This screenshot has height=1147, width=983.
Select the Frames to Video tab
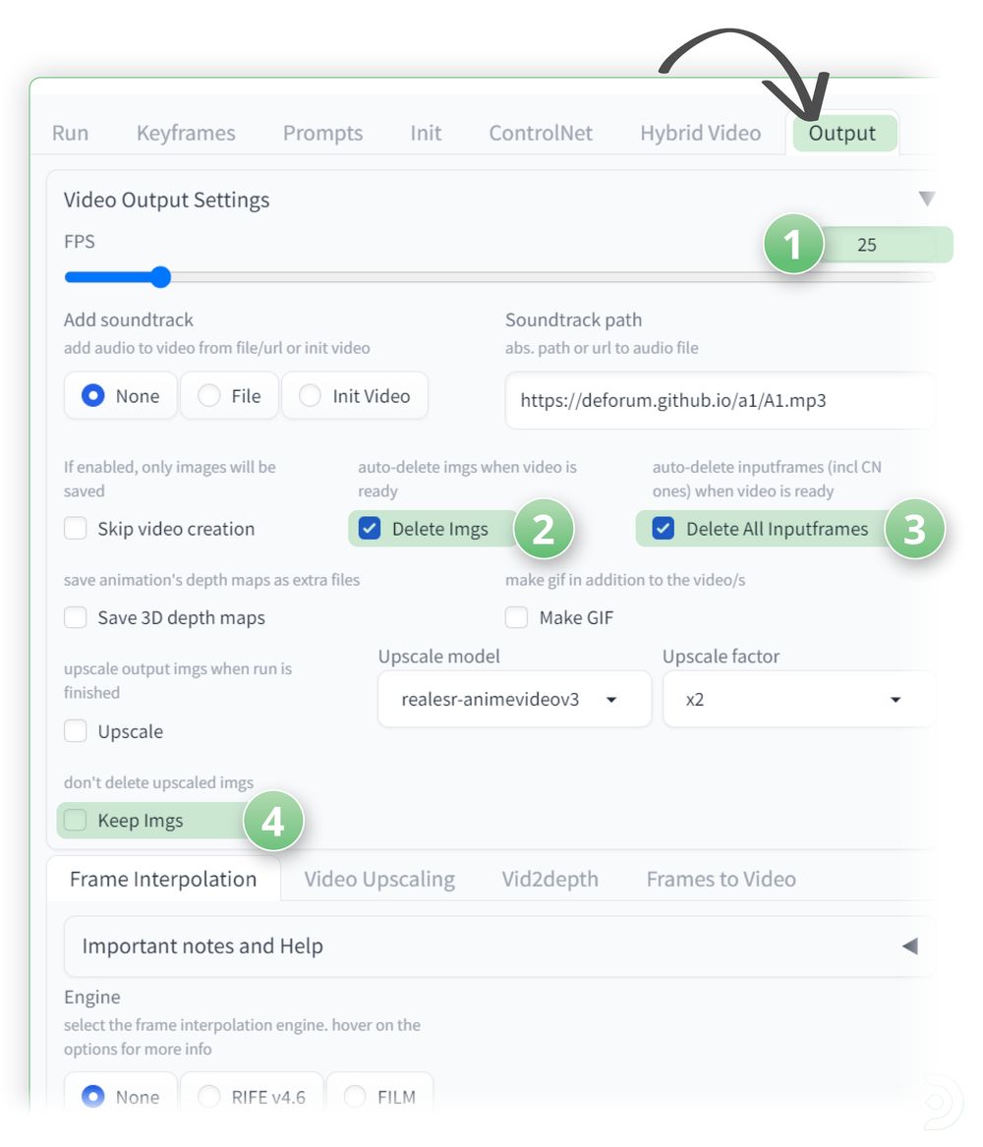[x=721, y=879]
